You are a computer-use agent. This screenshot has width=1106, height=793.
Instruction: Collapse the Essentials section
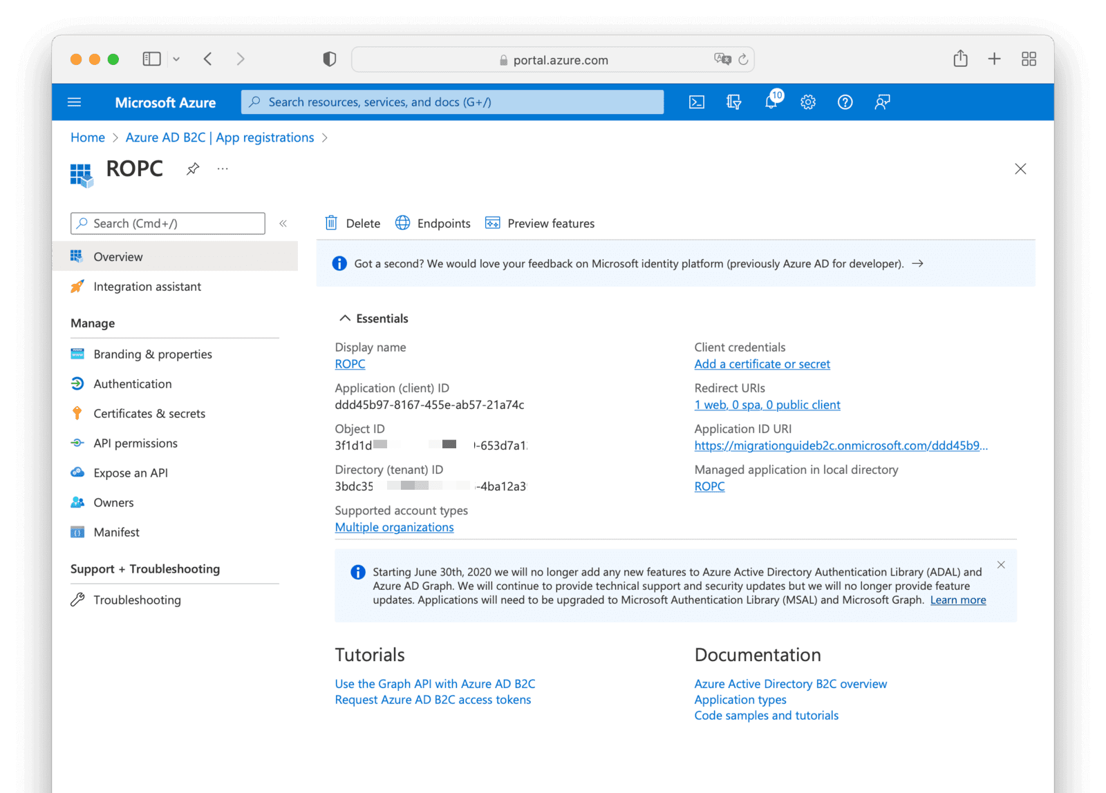point(345,318)
